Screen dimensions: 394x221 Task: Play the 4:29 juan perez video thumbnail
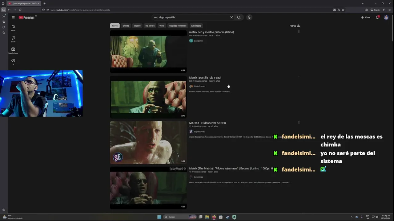tap(148, 52)
